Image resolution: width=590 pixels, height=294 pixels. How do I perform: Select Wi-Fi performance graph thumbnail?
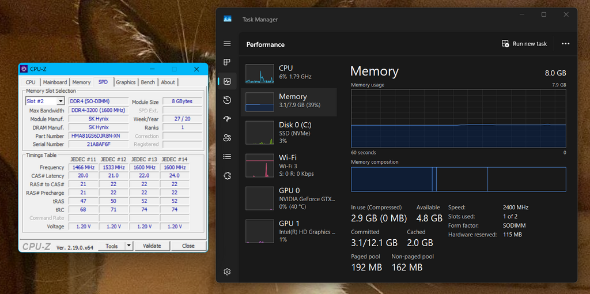(260, 165)
